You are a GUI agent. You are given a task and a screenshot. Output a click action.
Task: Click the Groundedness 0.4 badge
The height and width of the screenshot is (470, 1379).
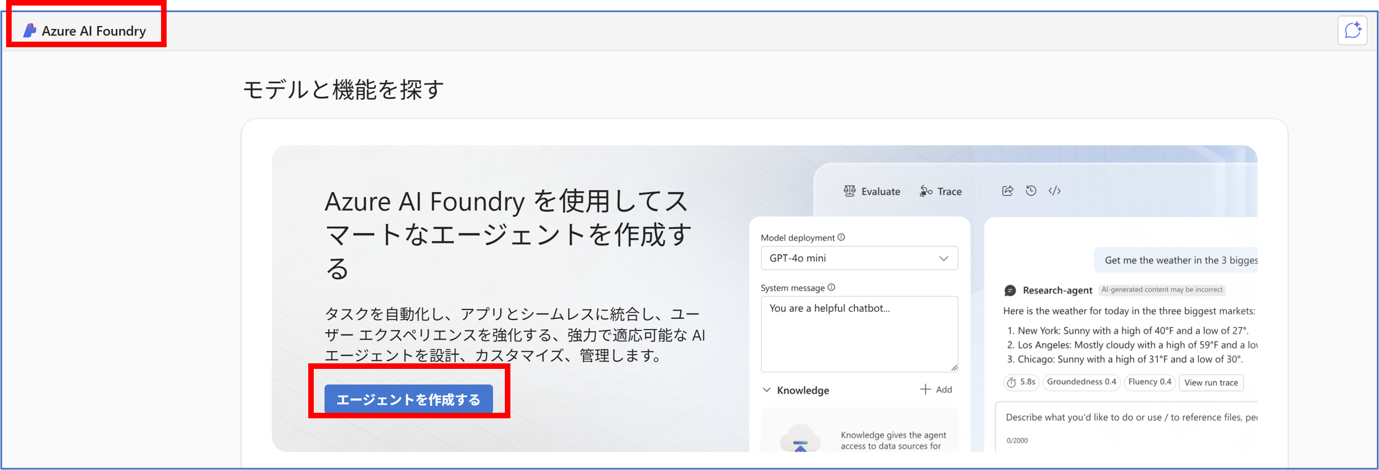coord(1081,382)
